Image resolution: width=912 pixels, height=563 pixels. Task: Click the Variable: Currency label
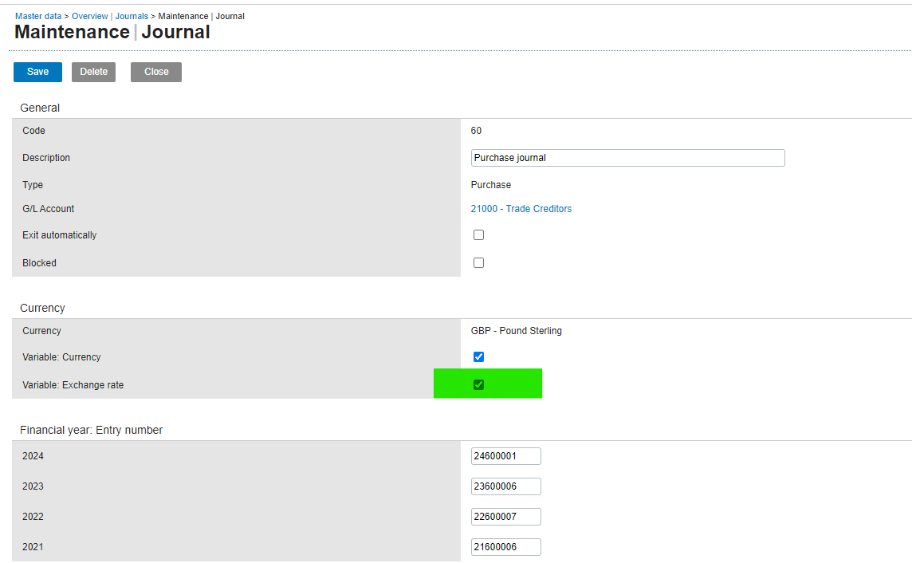click(61, 357)
